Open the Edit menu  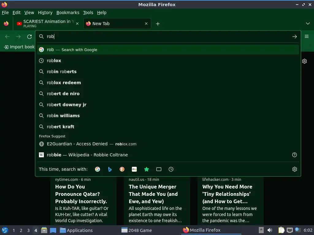click(17, 13)
